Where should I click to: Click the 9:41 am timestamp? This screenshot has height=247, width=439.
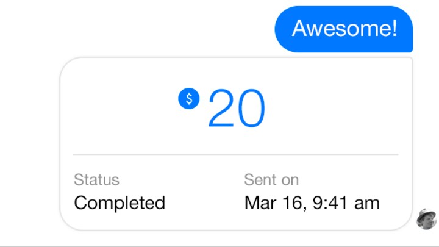click(x=346, y=202)
